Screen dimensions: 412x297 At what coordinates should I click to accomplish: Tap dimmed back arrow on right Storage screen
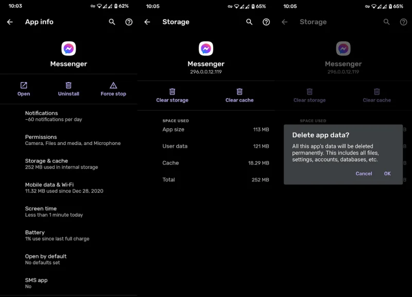(285, 22)
